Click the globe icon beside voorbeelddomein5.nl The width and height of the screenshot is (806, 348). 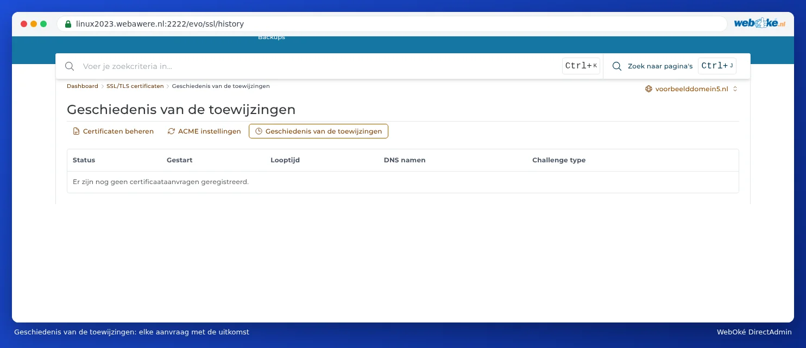648,89
